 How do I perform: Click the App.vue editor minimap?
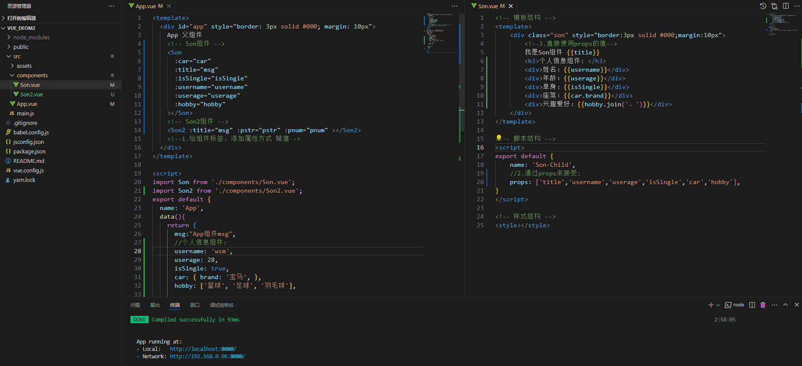[x=441, y=33]
